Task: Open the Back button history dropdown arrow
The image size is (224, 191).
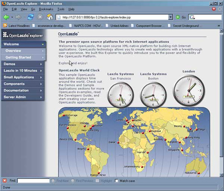Action: tap(12, 17)
